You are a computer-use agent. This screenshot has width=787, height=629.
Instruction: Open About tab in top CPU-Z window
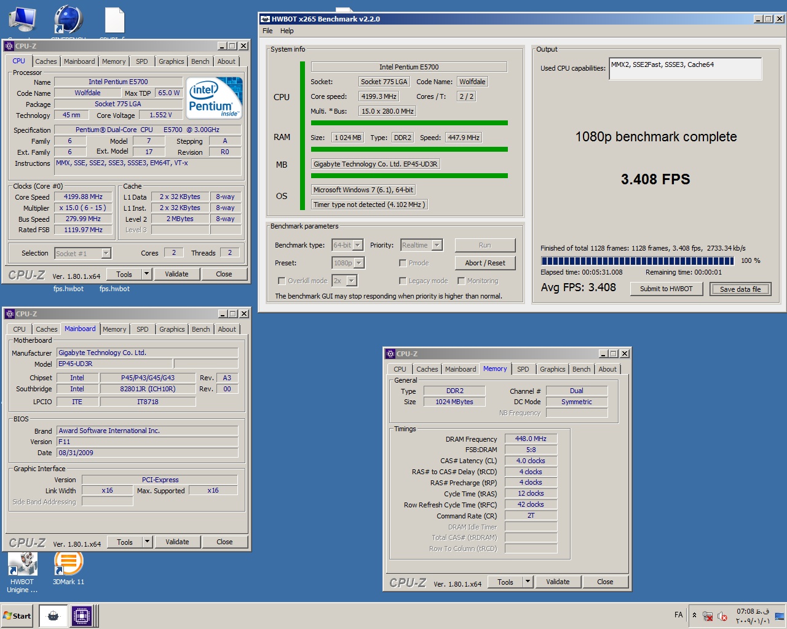pos(226,61)
